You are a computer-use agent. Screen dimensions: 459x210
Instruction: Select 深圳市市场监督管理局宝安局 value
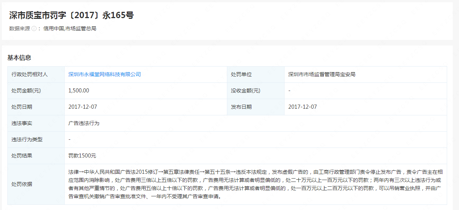tap(322, 74)
